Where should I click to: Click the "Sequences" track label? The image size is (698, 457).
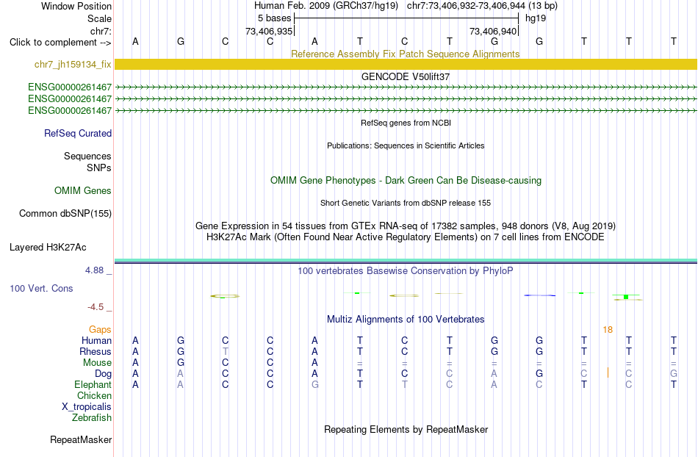[x=87, y=156]
